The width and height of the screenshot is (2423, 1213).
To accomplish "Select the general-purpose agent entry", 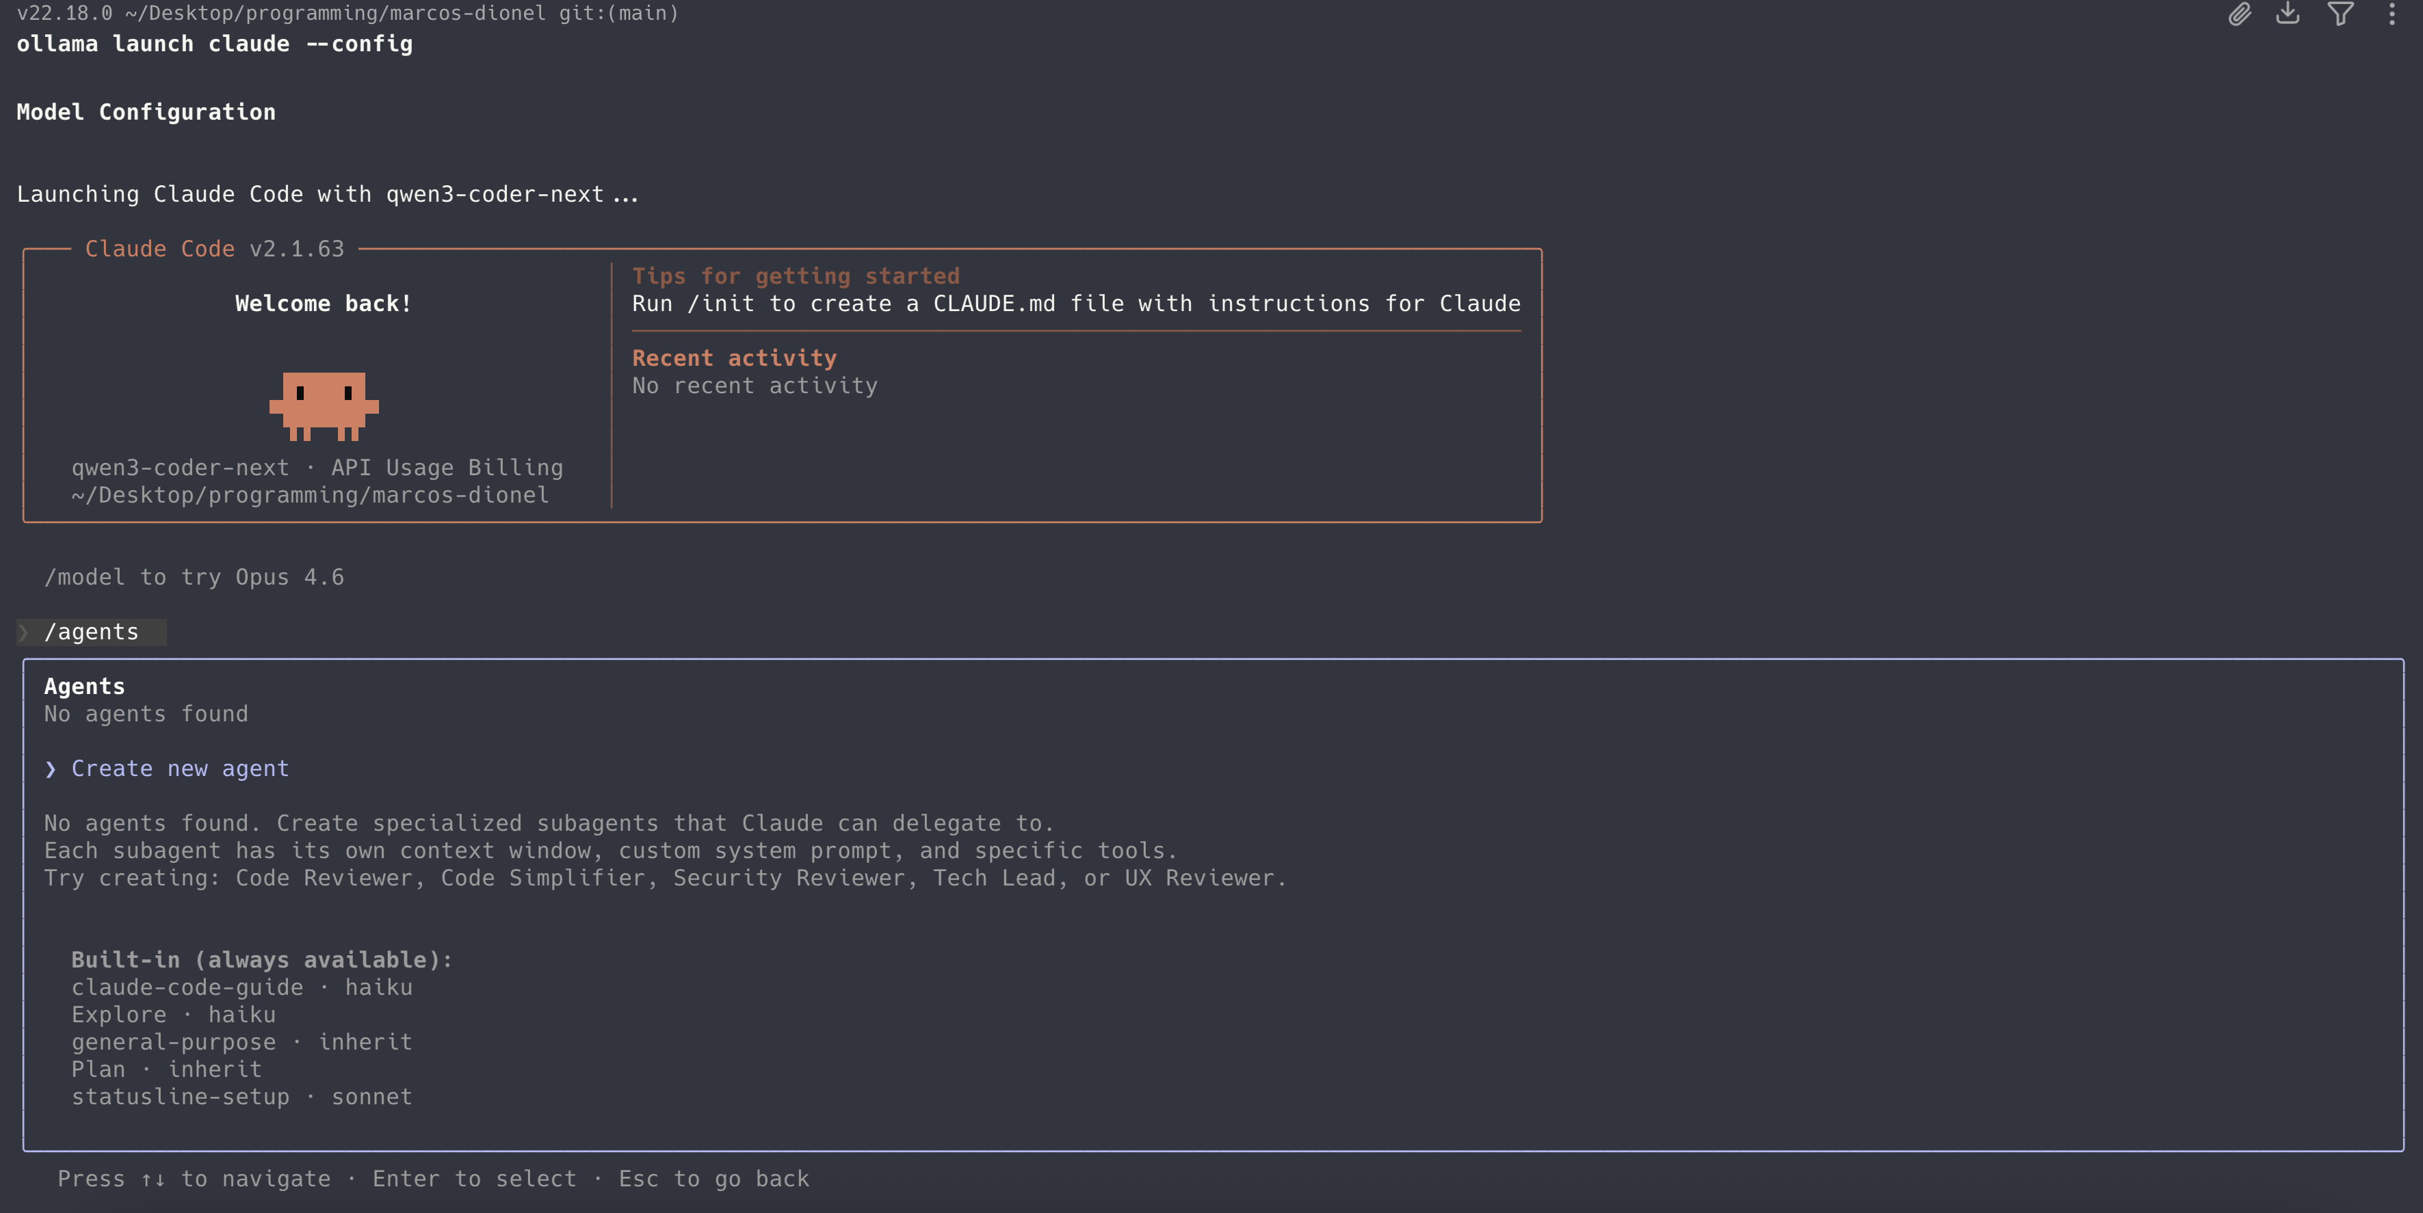I will 241,1042.
